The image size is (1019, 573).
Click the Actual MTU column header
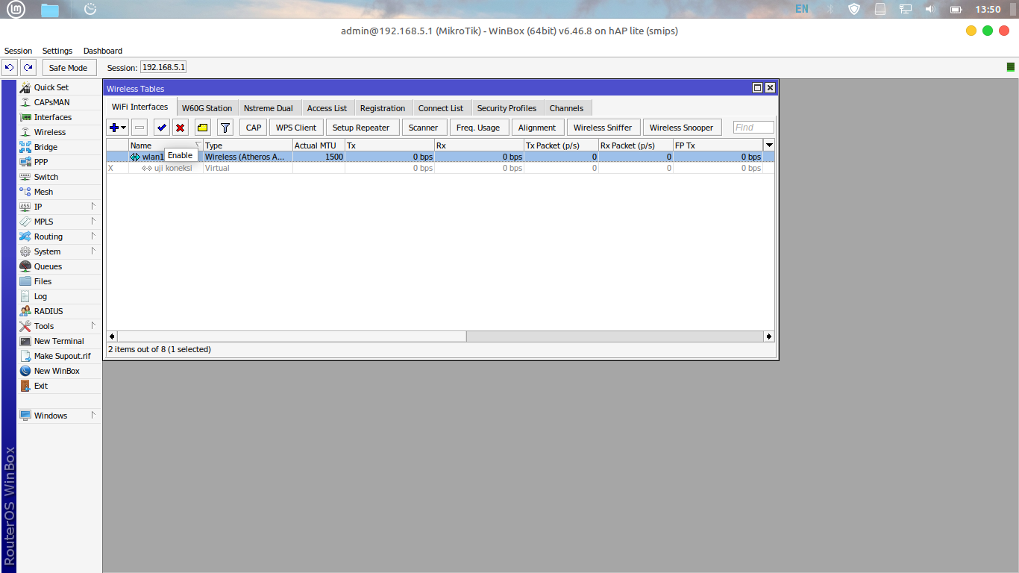coord(319,145)
